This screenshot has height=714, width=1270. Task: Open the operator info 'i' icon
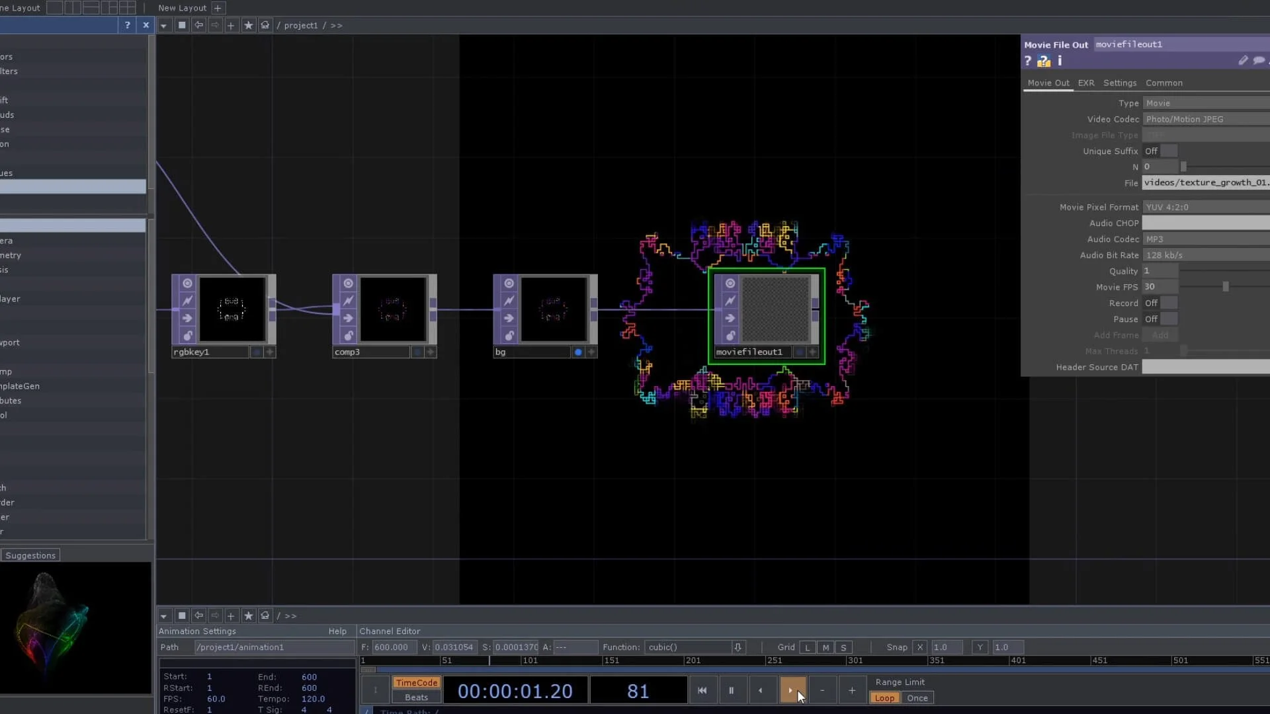1060,61
